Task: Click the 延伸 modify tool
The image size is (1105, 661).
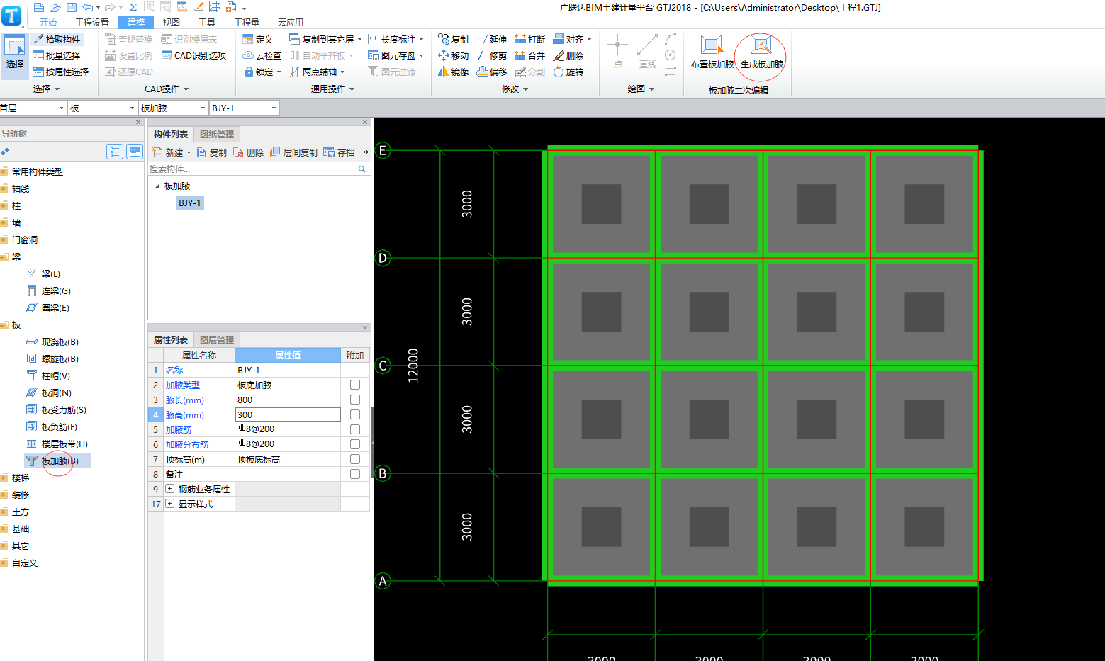Action: tap(492, 39)
